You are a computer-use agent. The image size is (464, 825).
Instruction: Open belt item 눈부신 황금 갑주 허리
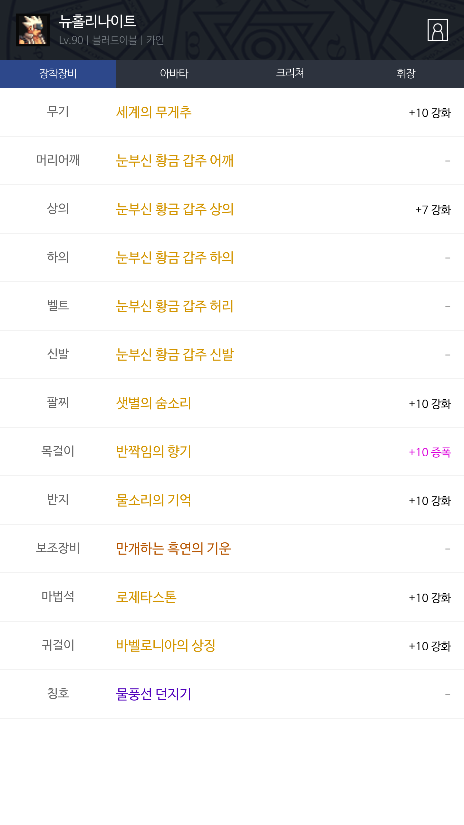pyautogui.click(x=175, y=306)
